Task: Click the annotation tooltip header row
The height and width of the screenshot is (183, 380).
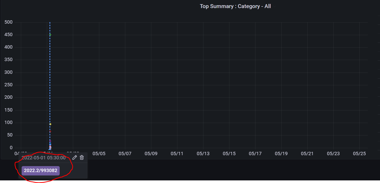Action: 52,157
